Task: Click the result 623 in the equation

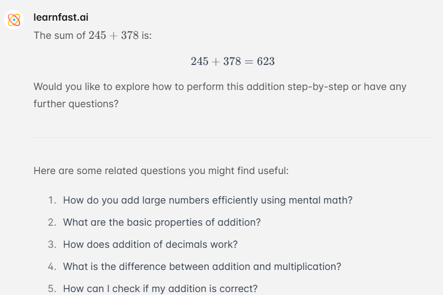Action: 266,61
